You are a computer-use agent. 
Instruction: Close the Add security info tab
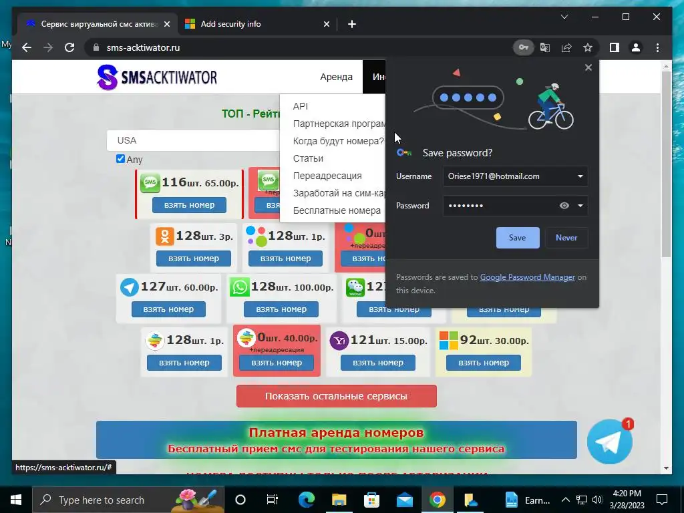(x=326, y=24)
